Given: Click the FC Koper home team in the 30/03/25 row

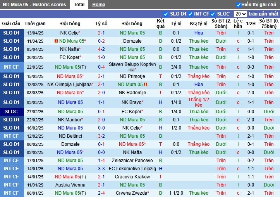Looking at the screenshot, I should click(69, 57).
